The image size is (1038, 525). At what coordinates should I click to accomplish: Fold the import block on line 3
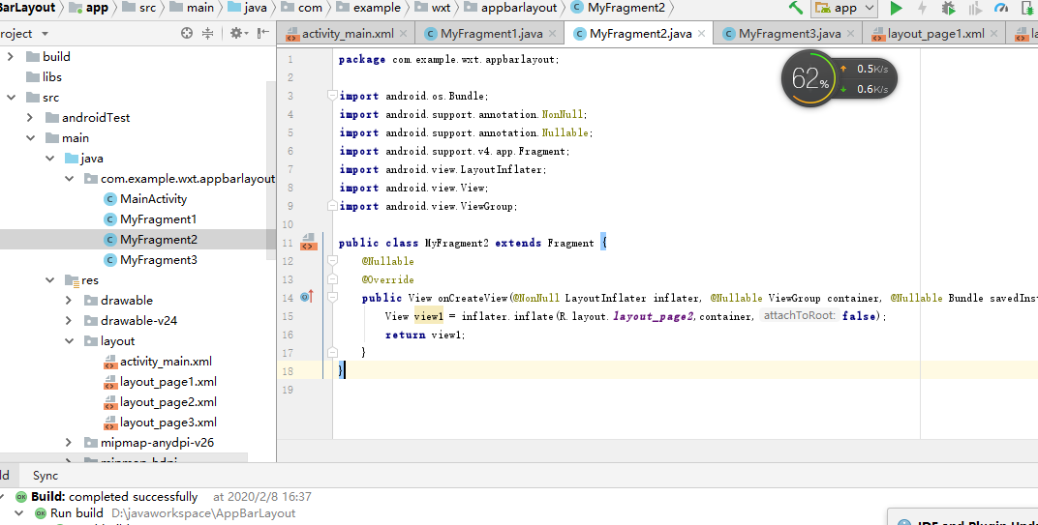pyautogui.click(x=332, y=96)
